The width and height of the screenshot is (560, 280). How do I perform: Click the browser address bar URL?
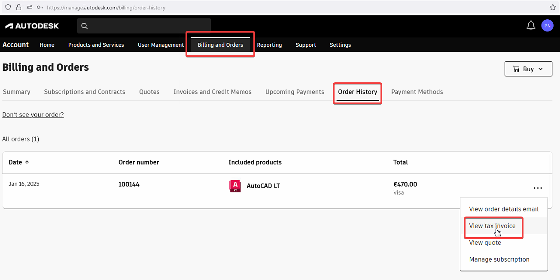pos(106,8)
